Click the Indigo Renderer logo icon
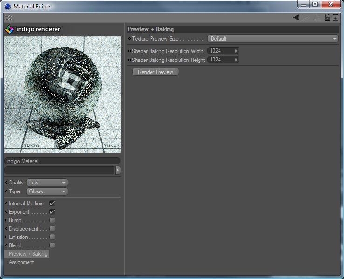Screen dimensions: 344x279 (9, 29)
